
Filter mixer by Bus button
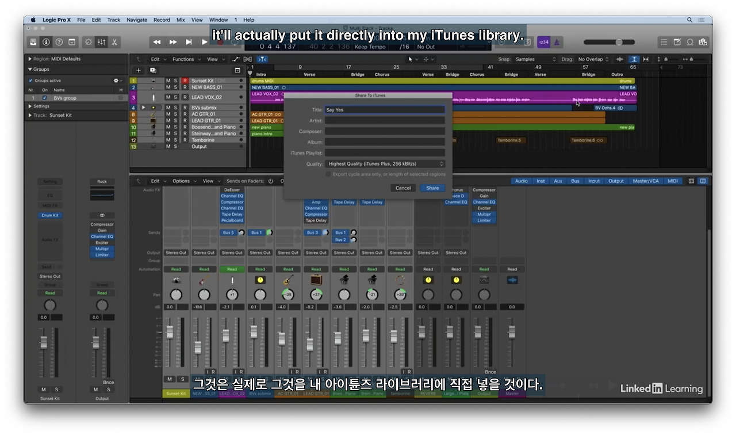[x=575, y=181]
